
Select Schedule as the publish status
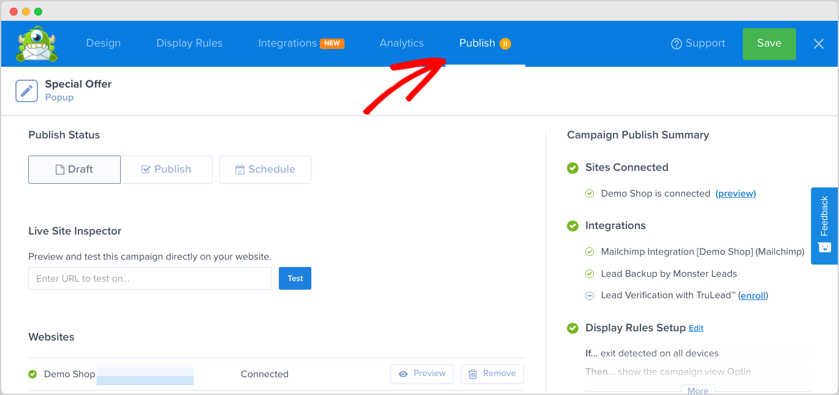click(x=265, y=169)
